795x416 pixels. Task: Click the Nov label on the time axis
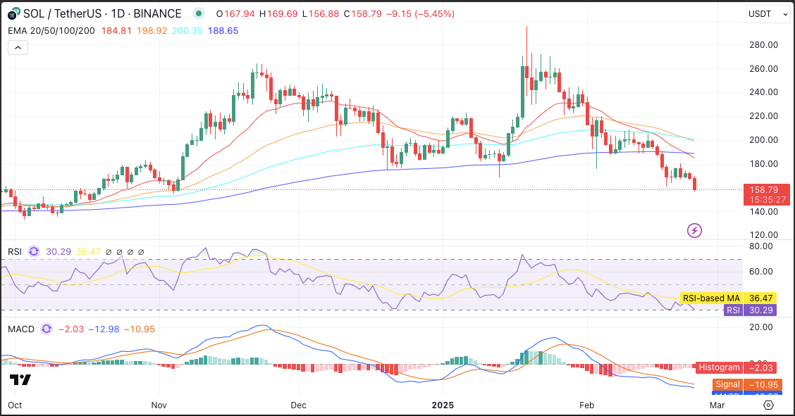(x=159, y=405)
